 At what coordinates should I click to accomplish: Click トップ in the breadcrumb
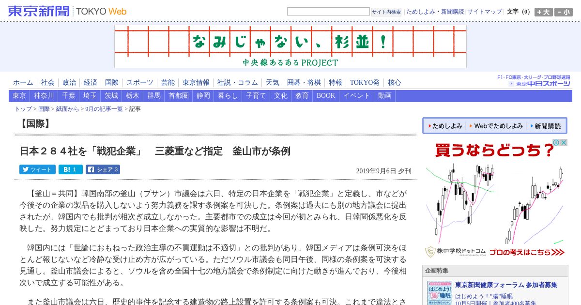click(x=23, y=109)
